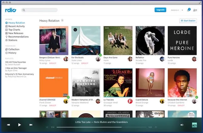Open Stations in sidebar
The width and height of the screenshot is (203, 133).
coord(11,40)
